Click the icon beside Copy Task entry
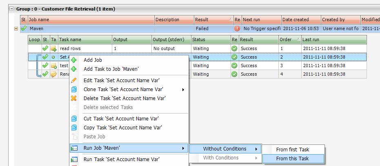The image size is (380, 166). tap(74, 128)
